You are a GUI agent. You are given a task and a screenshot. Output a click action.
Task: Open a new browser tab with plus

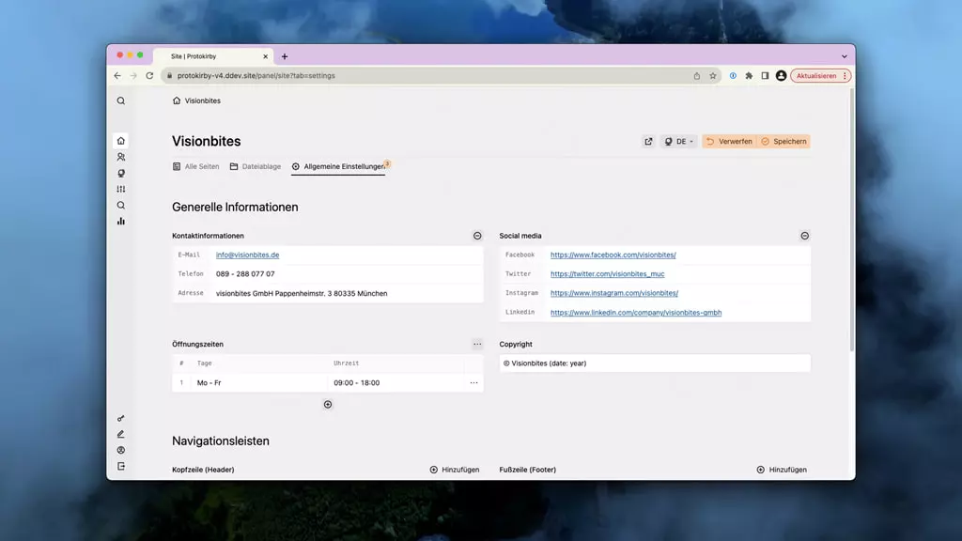pos(285,56)
